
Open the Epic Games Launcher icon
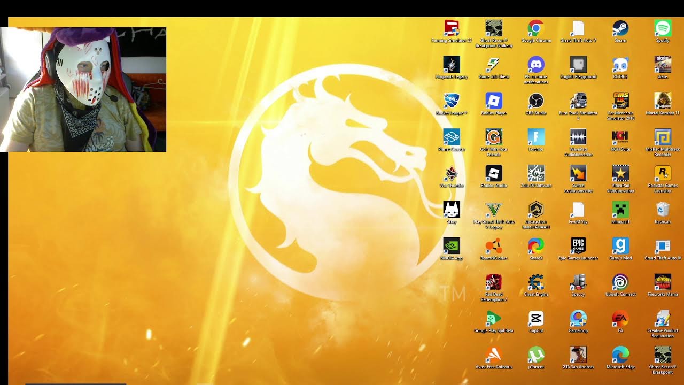(x=578, y=246)
